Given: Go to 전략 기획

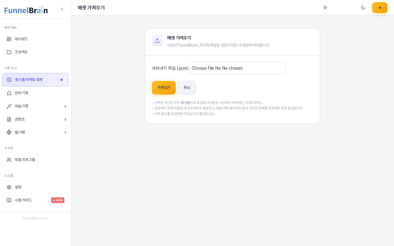Looking at the screenshot, I should [35, 93].
